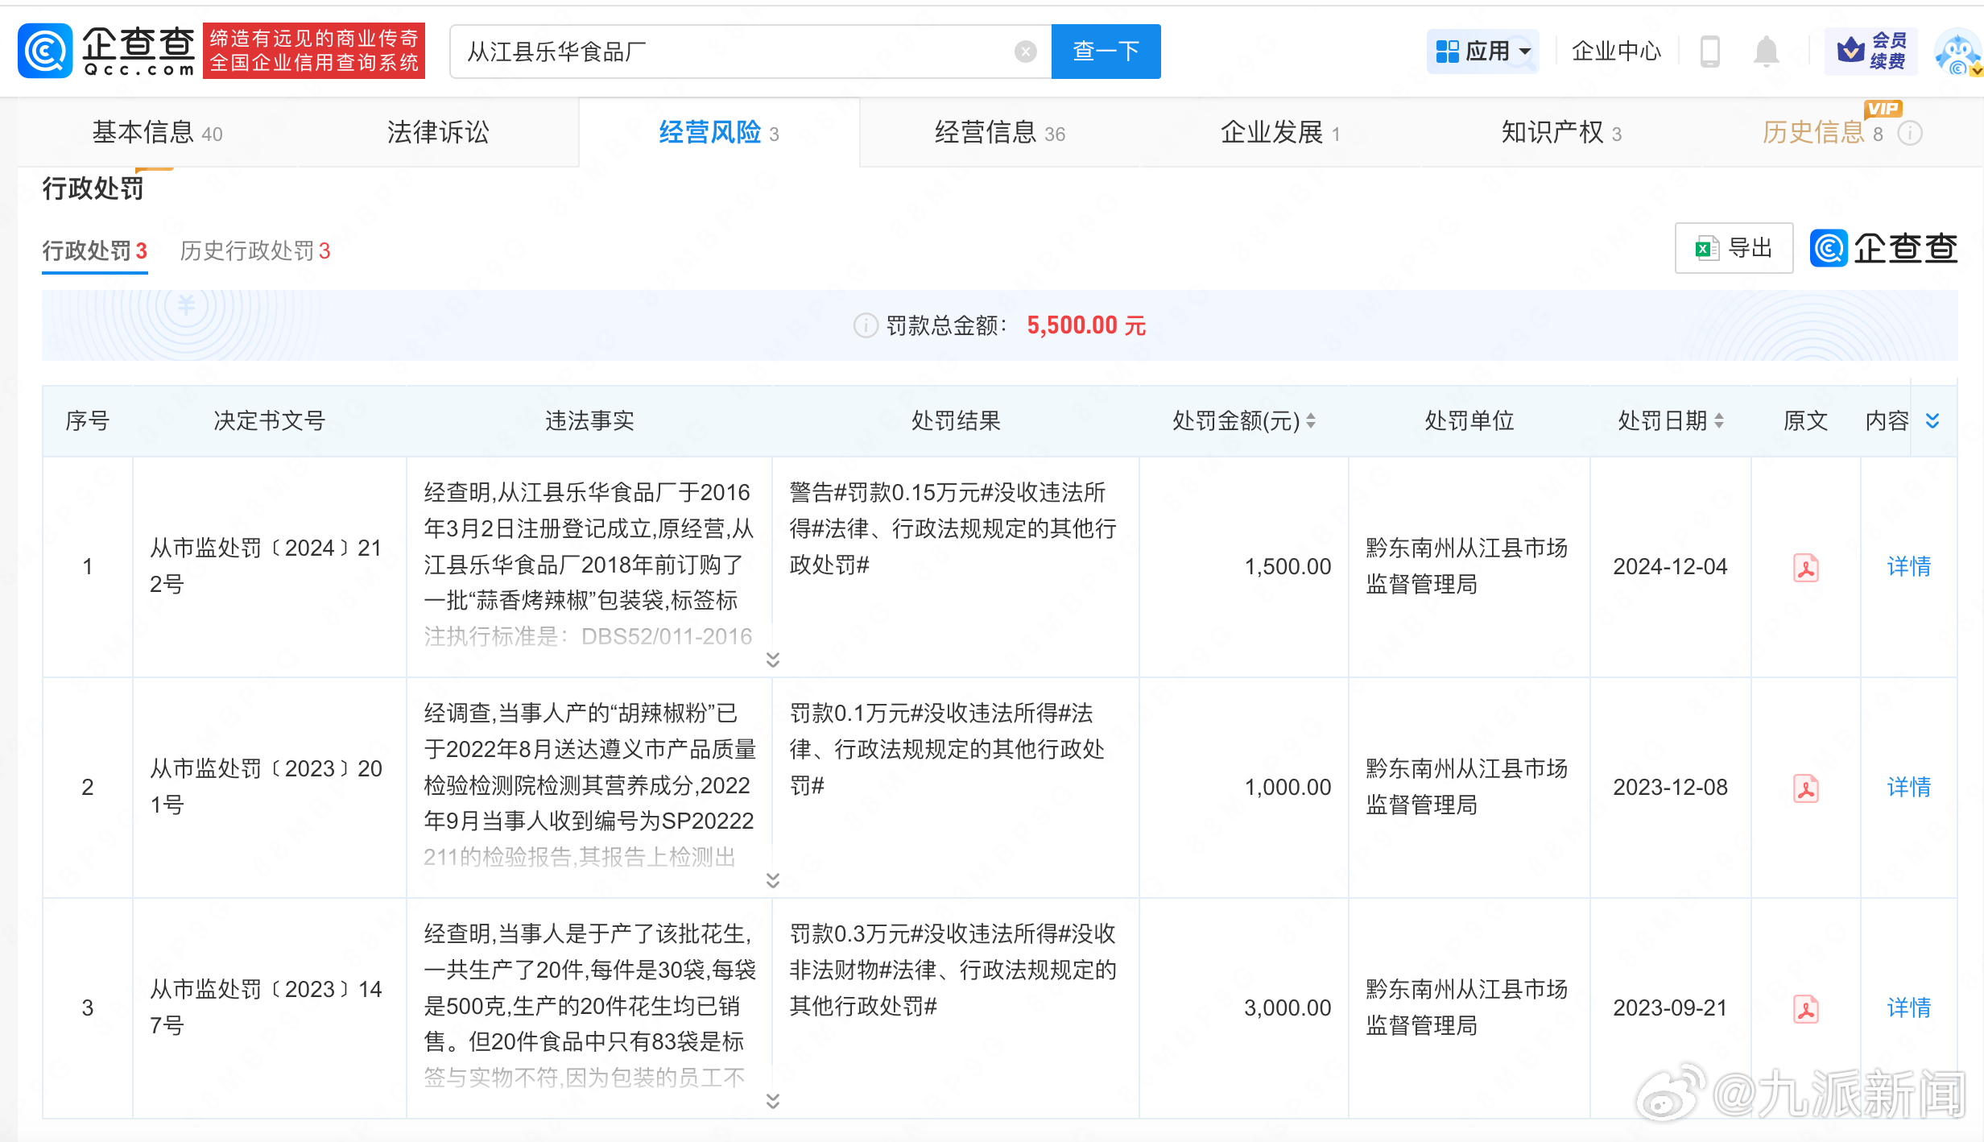
Task: Open PDF original for 2023-12-08 penalty
Action: point(1805,788)
